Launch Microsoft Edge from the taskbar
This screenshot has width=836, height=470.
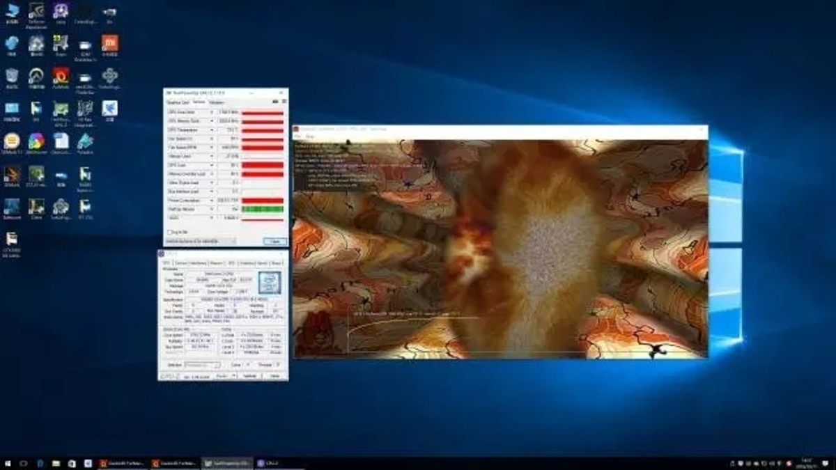click(40, 463)
